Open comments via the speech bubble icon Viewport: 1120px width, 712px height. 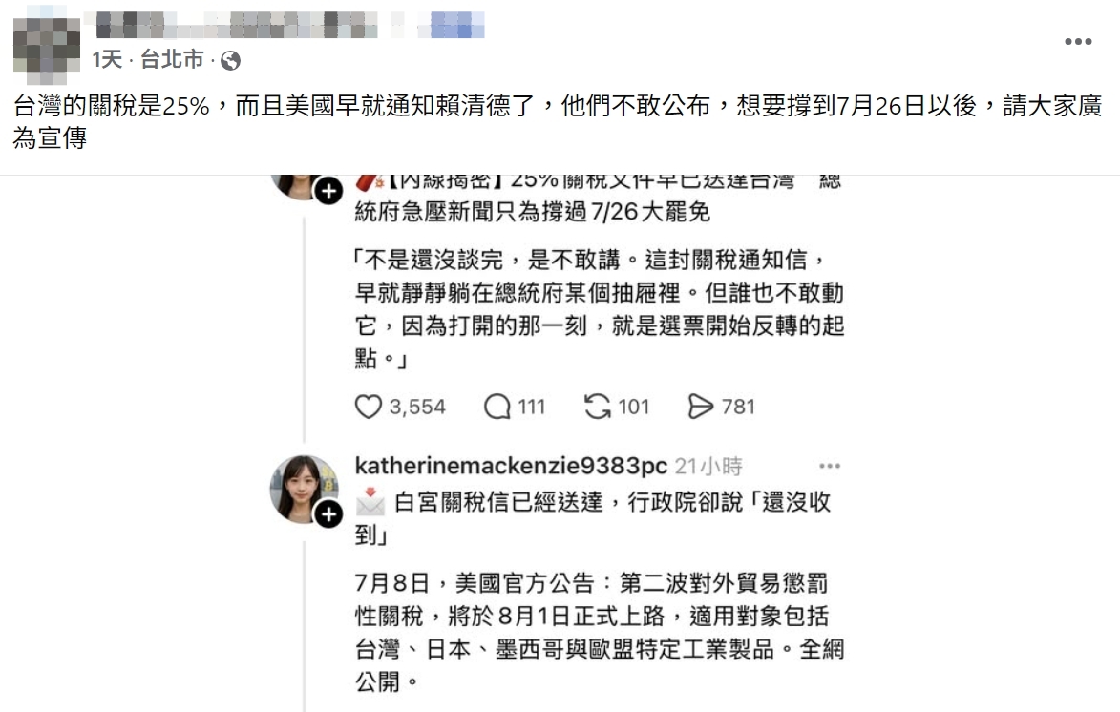pyautogui.click(x=497, y=407)
